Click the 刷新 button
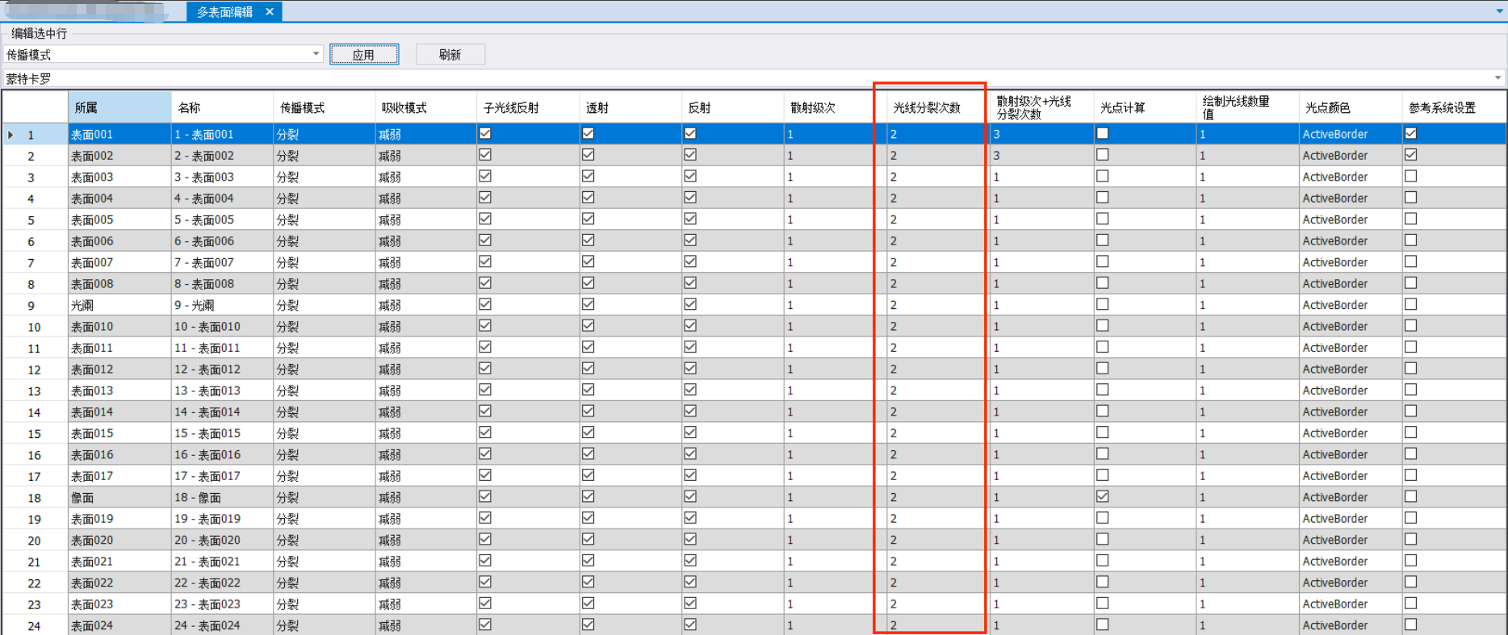Image resolution: width=1508 pixels, height=635 pixels. tap(450, 55)
